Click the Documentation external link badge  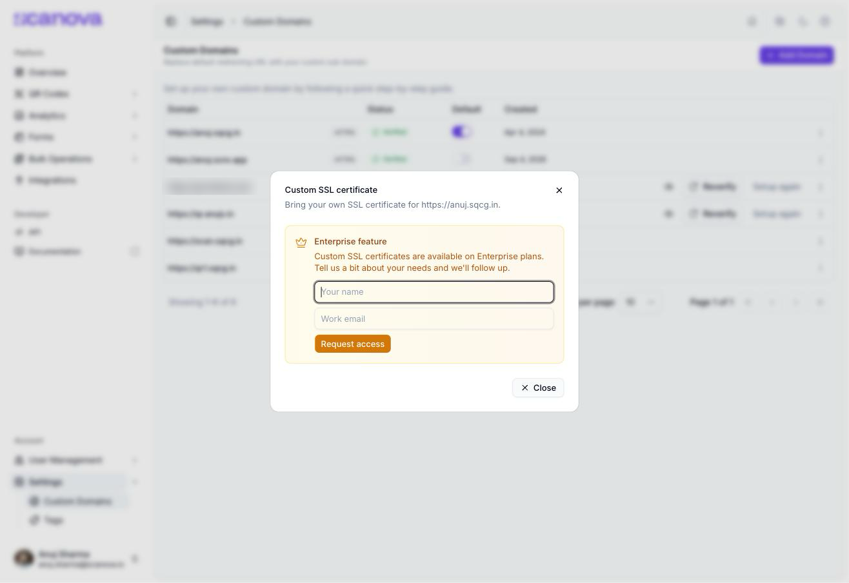[x=135, y=252]
